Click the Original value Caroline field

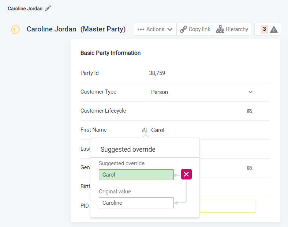coord(136,203)
